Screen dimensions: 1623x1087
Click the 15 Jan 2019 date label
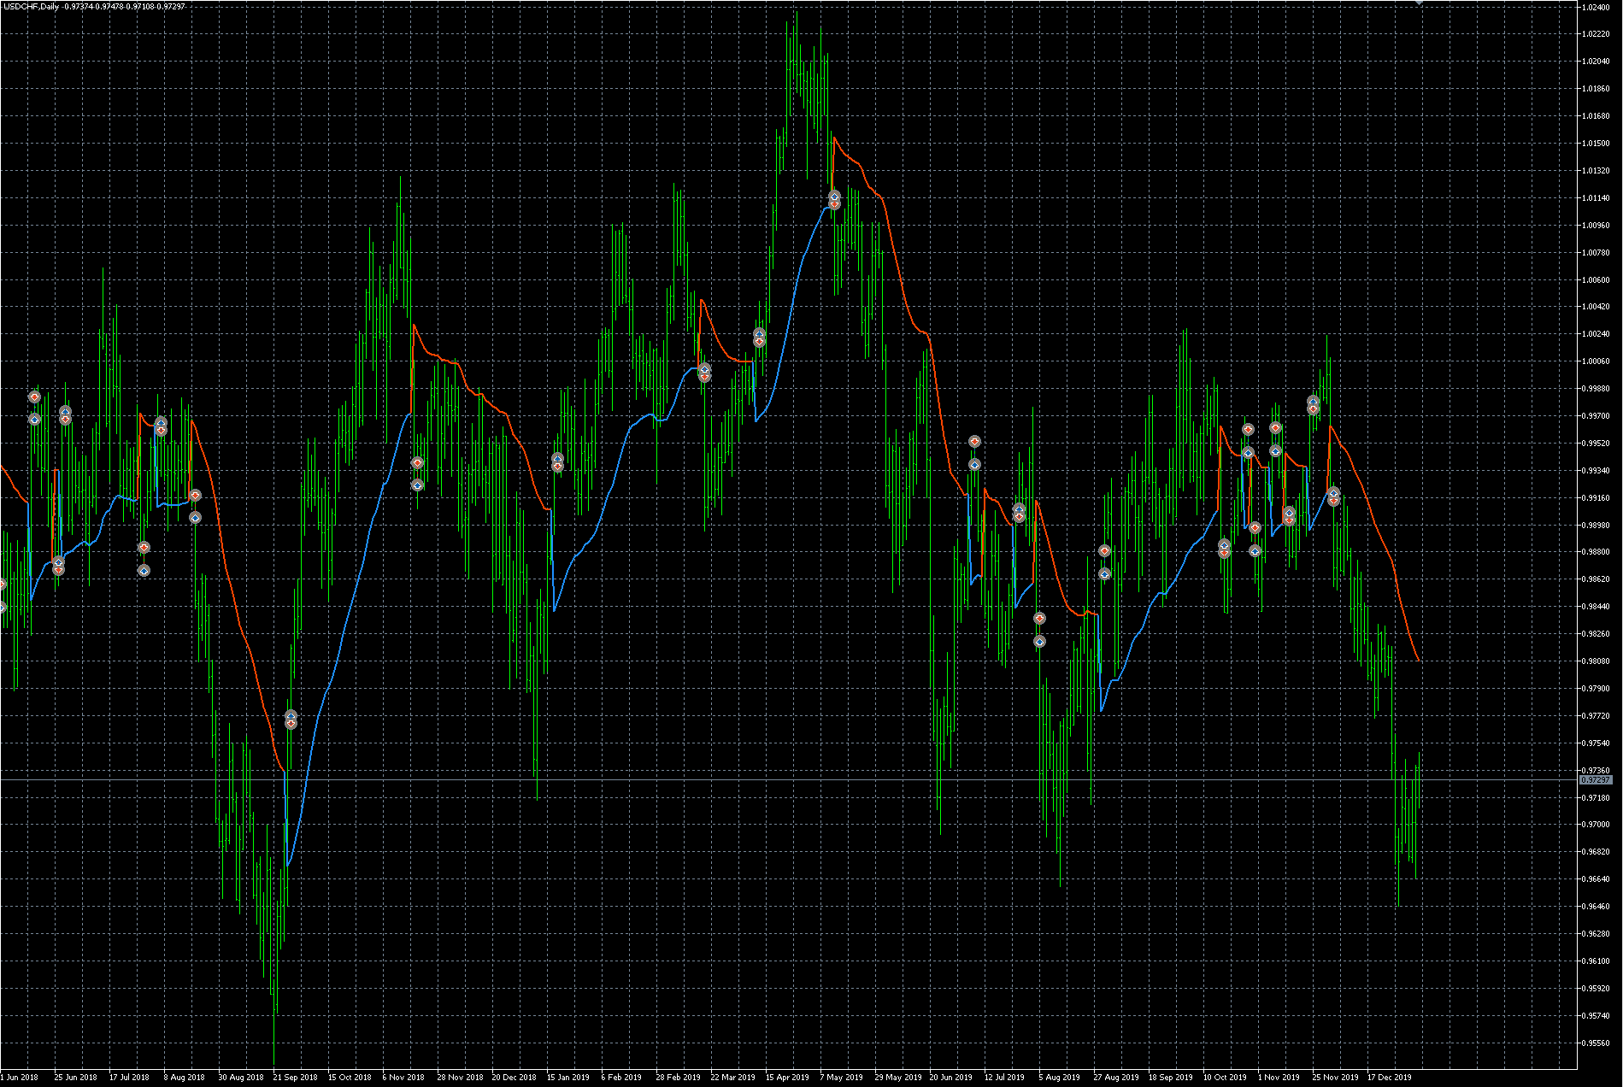568,1078
